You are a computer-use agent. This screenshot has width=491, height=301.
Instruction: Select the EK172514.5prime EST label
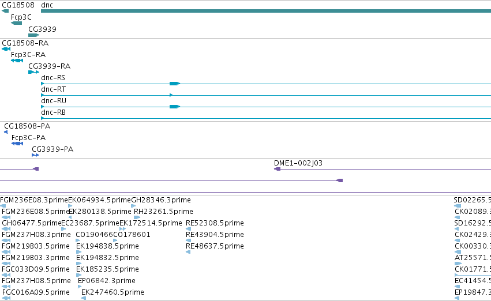pos(151,223)
